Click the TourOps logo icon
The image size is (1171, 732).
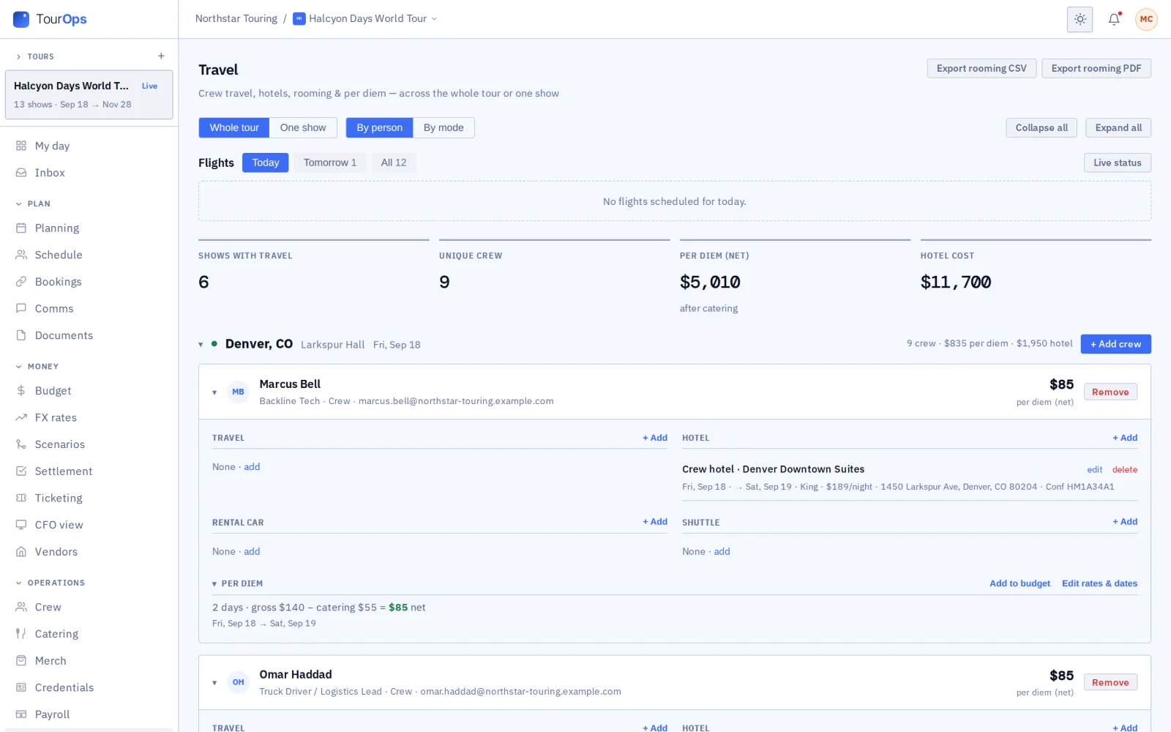pyautogui.click(x=21, y=19)
